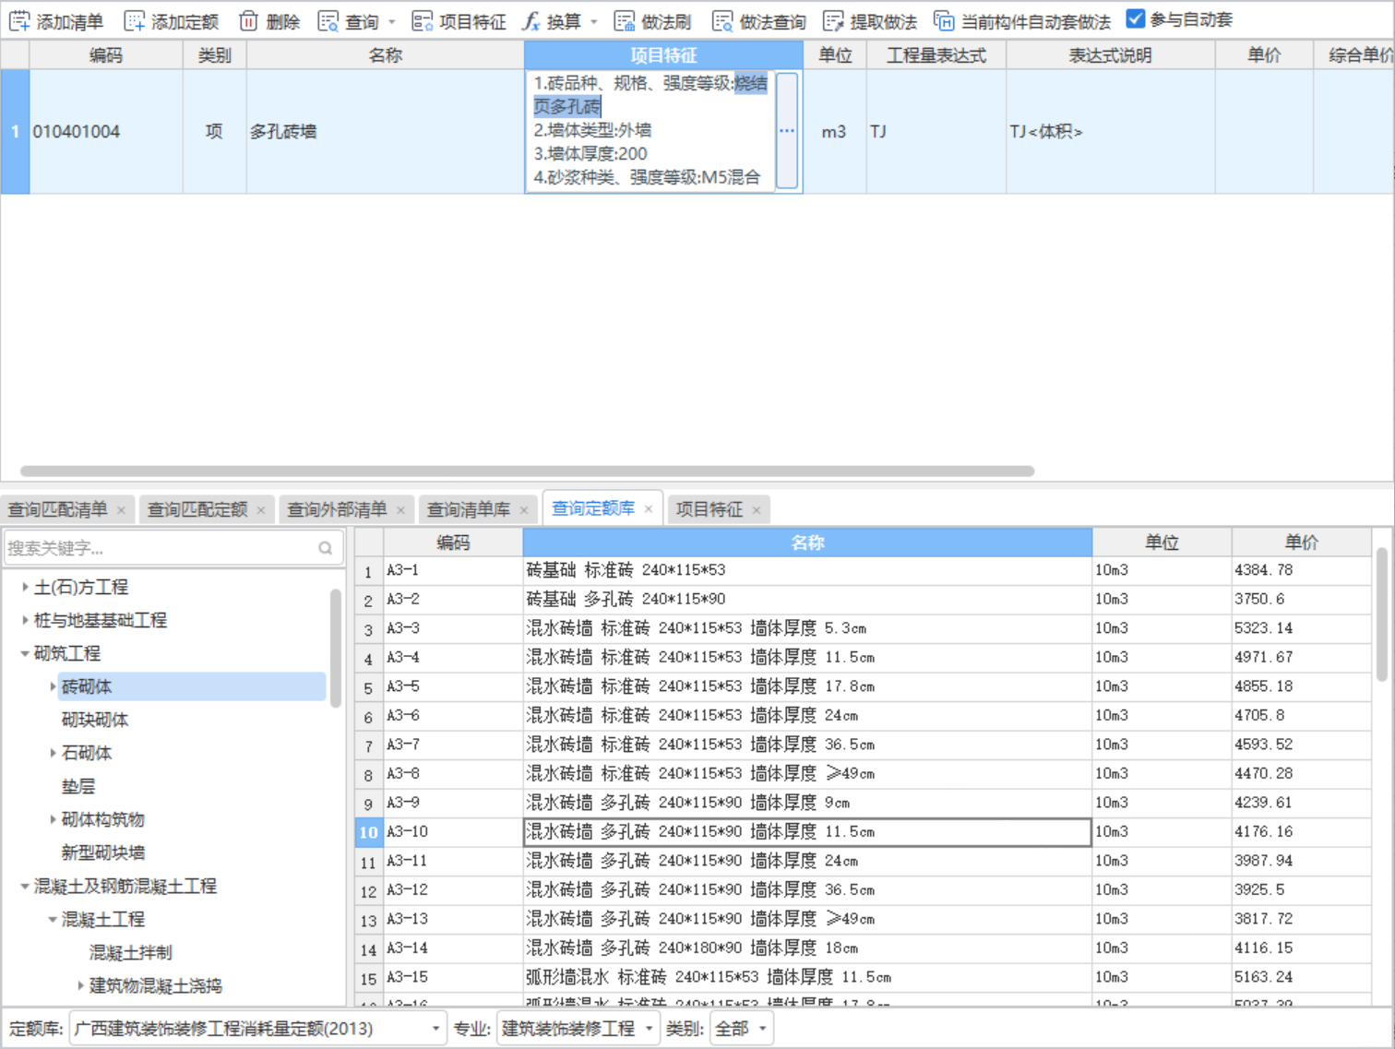
Task: Collapse the 砌筑工程 tree node
Action: tap(25, 653)
